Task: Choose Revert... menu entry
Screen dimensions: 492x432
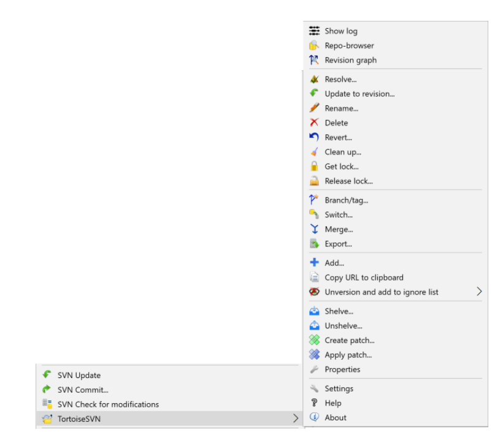Action: point(395,137)
